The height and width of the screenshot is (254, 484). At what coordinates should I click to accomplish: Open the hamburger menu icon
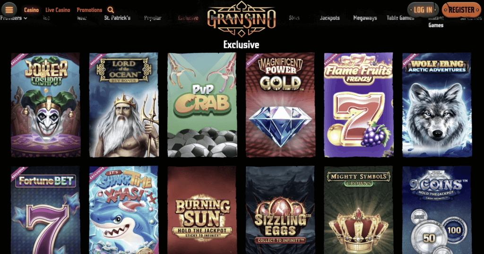coord(9,10)
